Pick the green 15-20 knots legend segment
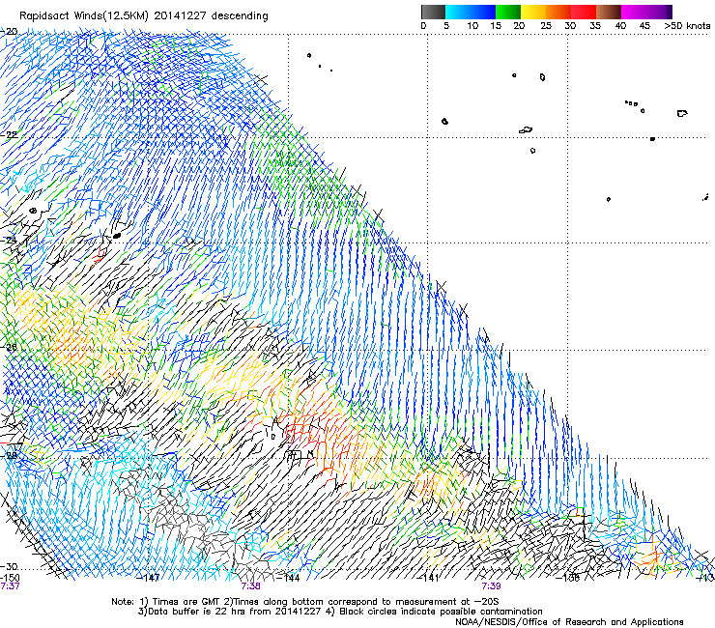The width and height of the screenshot is (715, 628). click(x=508, y=12)
